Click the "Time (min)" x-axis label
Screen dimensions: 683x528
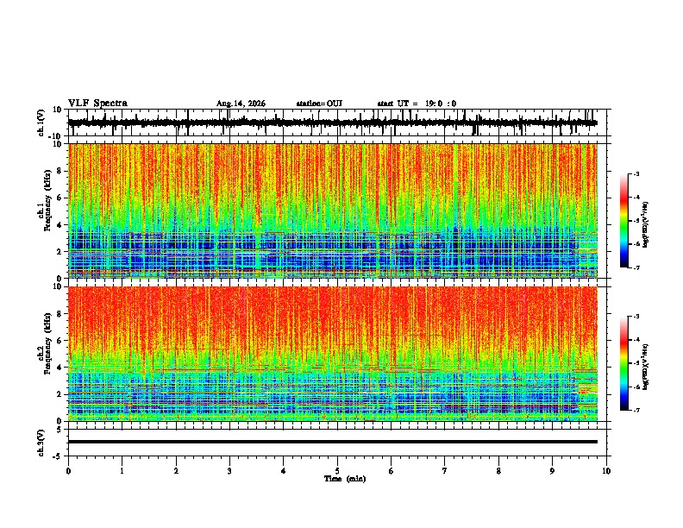tap(345, 479)
